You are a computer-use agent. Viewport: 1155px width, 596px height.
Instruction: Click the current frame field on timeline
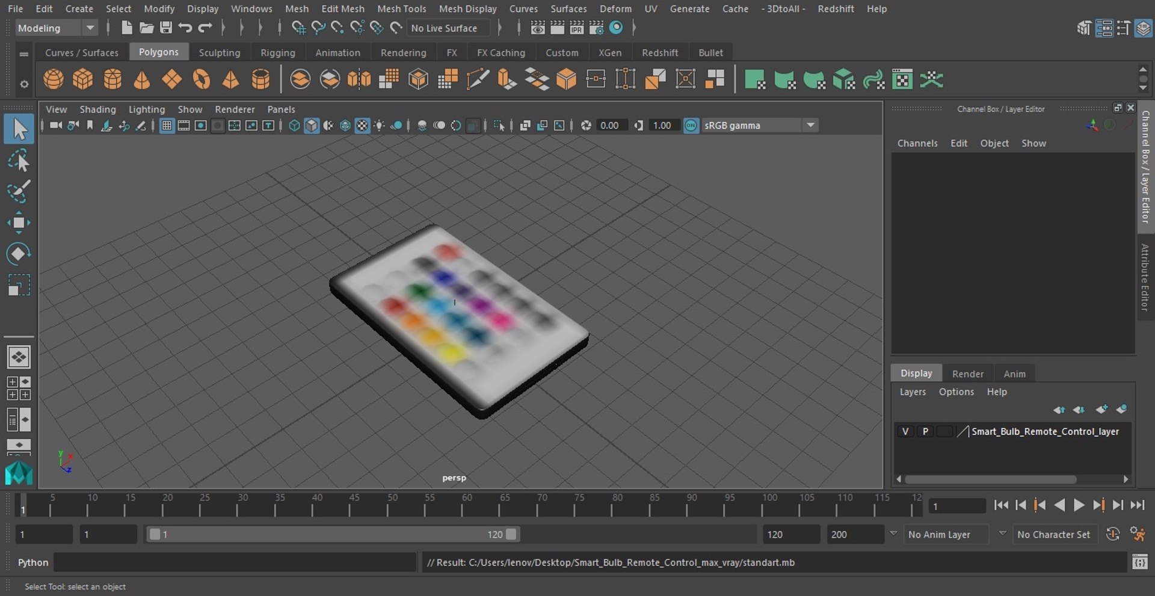click(x=956, y=506)
